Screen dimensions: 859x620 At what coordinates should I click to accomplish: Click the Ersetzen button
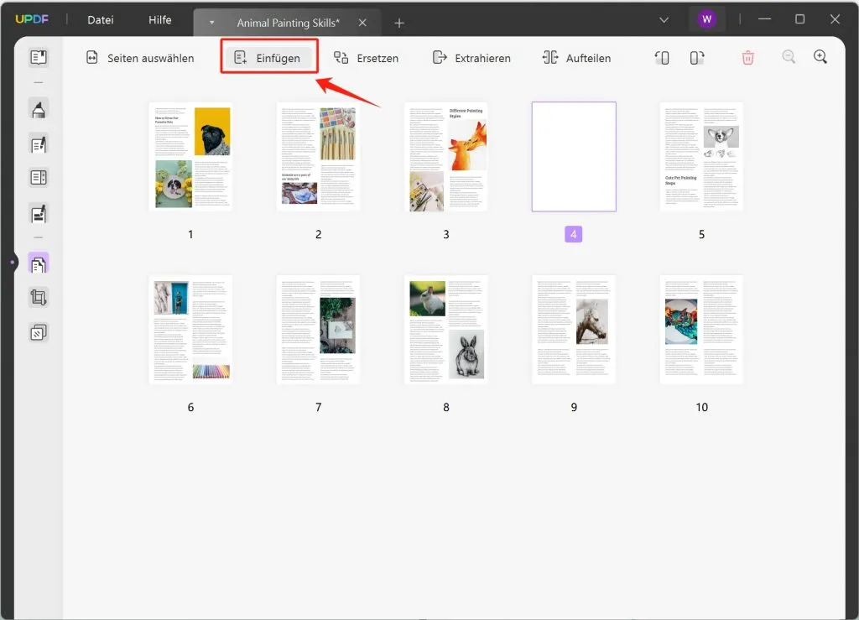(367, 58)
